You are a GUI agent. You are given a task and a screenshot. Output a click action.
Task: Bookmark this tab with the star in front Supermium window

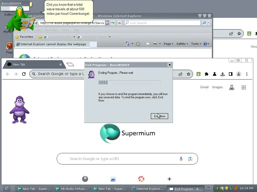point(188,74)
